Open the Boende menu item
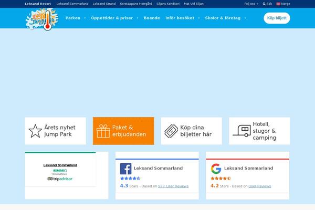The width and height of the screenshot is (315, 210). point(152,18)
